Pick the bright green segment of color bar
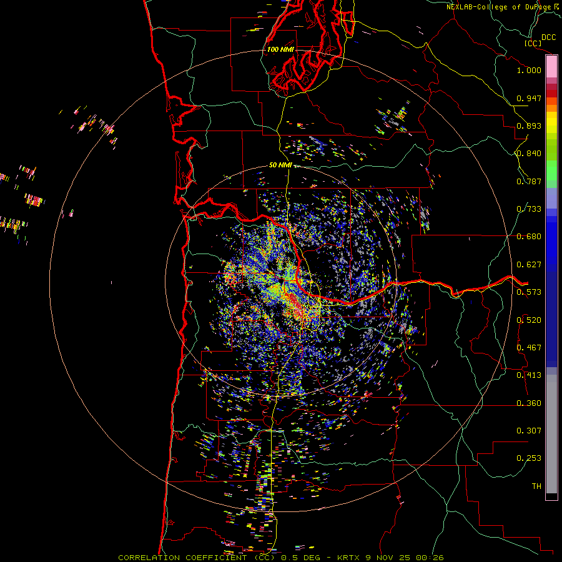Viewport: 562px width, 562px height. click(551, 170)
